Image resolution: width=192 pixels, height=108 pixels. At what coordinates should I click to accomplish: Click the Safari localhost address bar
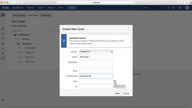coord(96,2)
